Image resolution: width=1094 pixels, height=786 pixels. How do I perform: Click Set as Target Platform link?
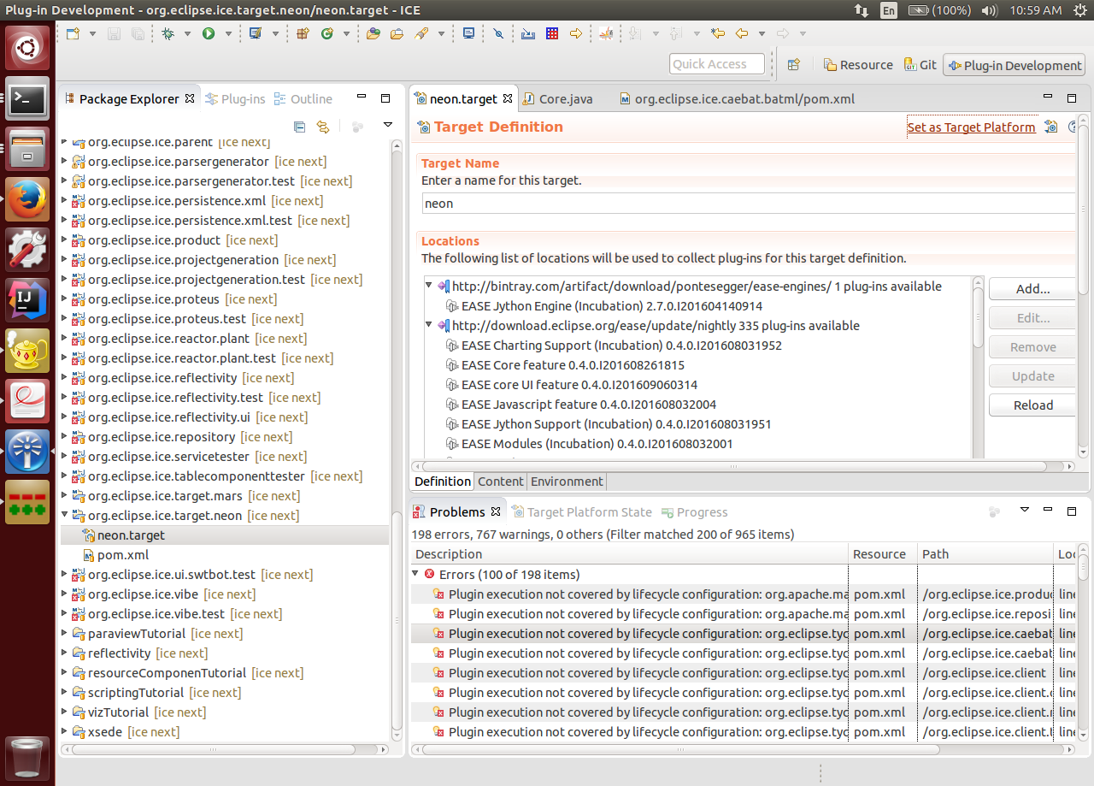971,127
